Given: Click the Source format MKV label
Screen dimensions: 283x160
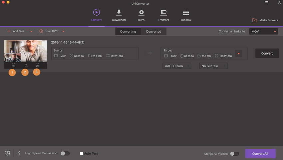Looking at the screenshot, I should 63,56.
